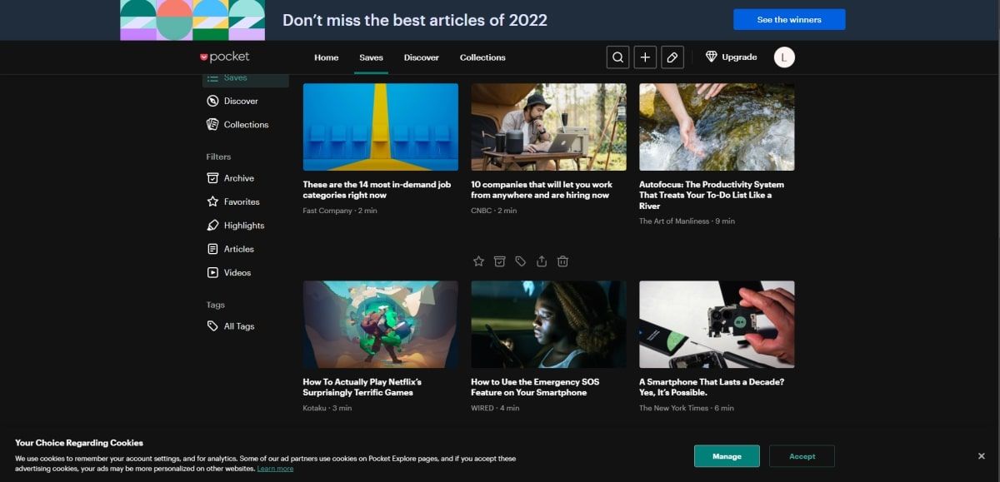Favorite the article using the star icon
The image size is (1000, 482).
pyautogui.click(x=478, y=261)
